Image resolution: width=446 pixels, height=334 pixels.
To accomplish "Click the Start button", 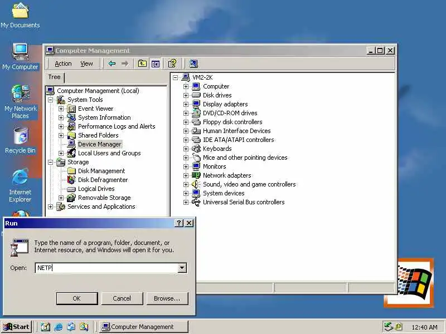I will pyautogui.click(x=17, y=327).
